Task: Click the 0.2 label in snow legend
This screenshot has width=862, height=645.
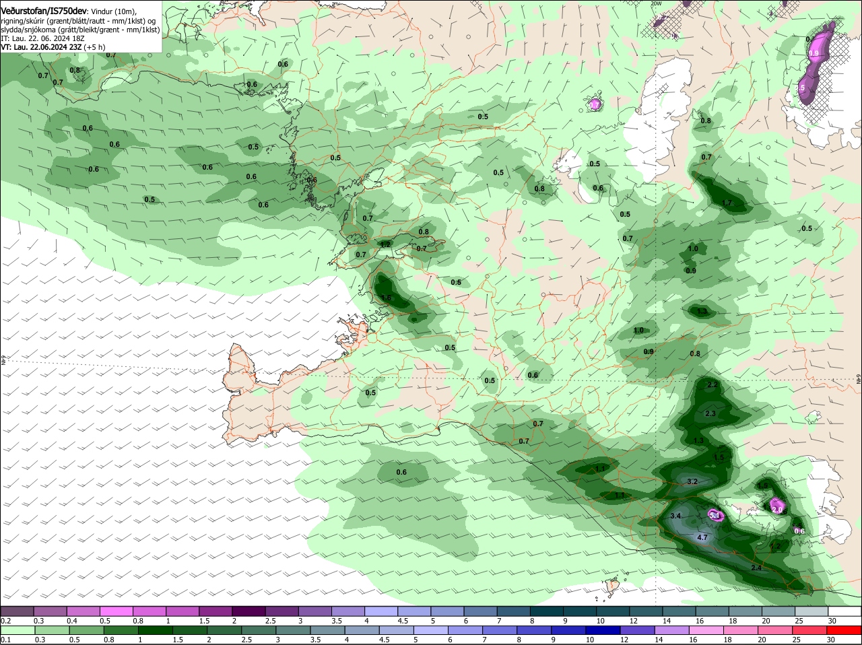Action: [5, 621]
